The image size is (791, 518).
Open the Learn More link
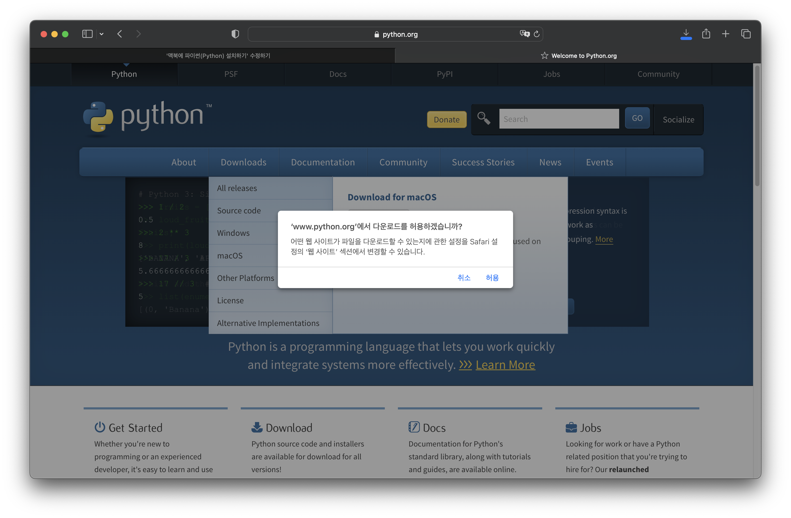(505, 365)
